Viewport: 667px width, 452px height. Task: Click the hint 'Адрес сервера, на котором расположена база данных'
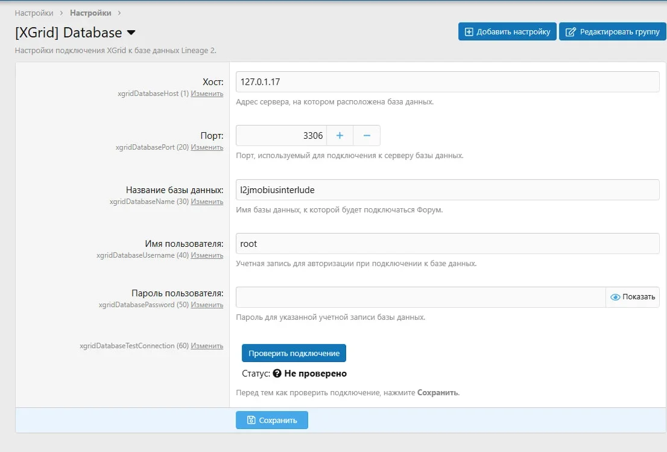point(335,102)
